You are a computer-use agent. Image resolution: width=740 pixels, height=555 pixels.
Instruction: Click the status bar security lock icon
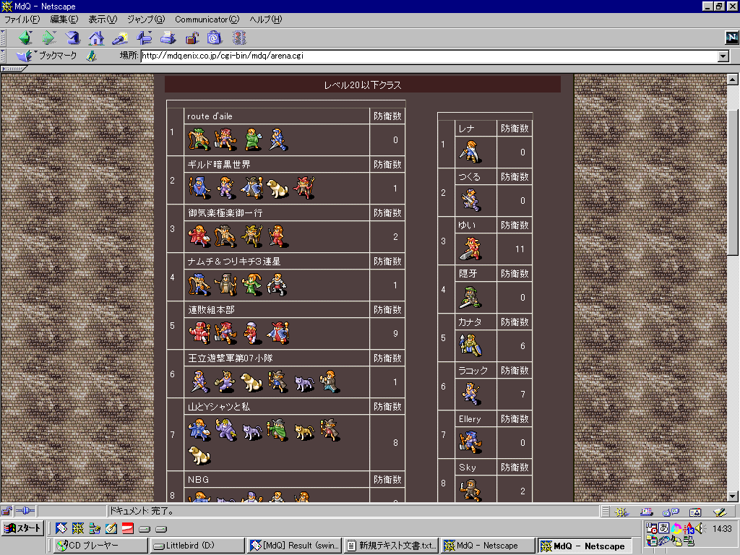click(7, 511)
